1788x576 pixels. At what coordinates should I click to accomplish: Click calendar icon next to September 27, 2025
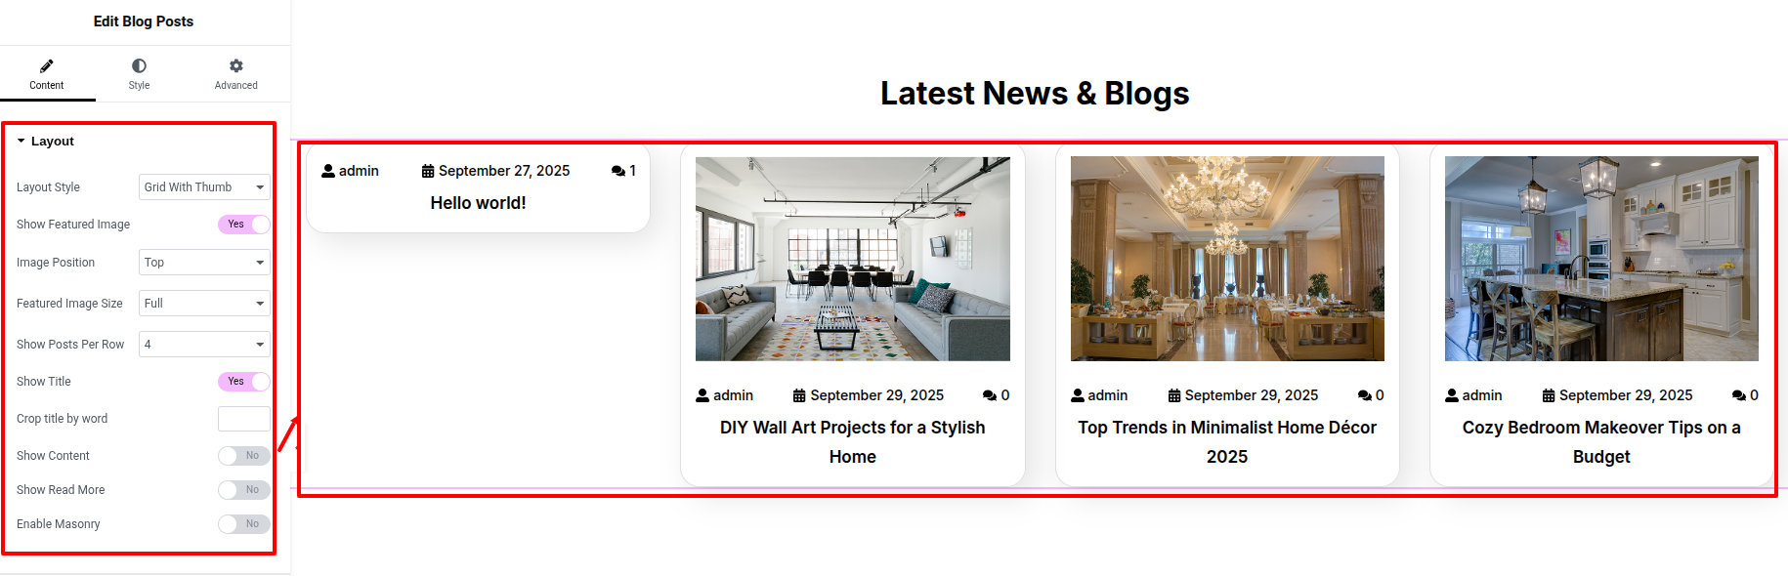click(x=428, y=171)
